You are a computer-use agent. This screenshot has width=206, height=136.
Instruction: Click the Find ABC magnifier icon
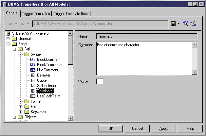pos(186,24)
